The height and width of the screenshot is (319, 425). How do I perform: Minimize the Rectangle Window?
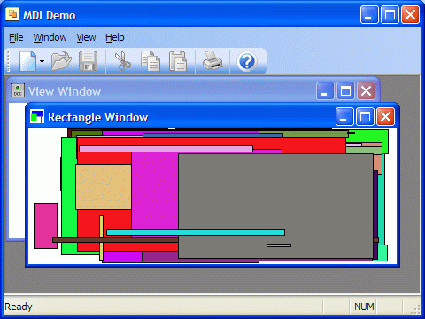[x=344, y=117]
